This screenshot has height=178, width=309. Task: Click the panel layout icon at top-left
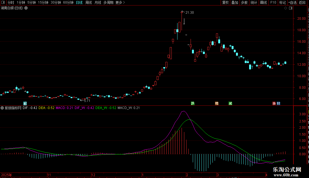[3, 2]
